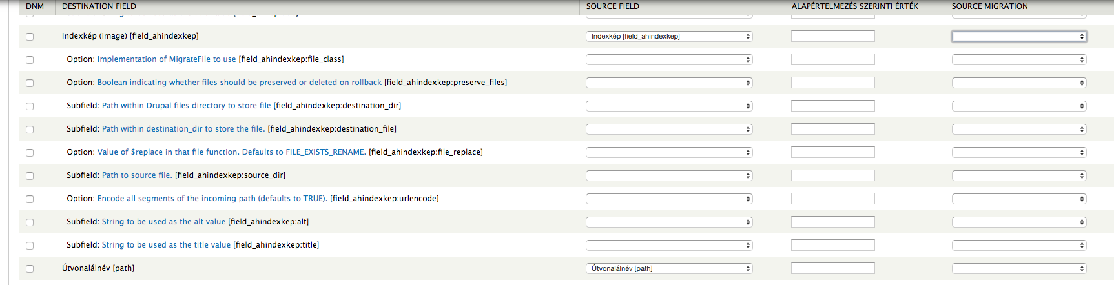
Task: Click the Destination Field column header
Action: pos(99,6)
